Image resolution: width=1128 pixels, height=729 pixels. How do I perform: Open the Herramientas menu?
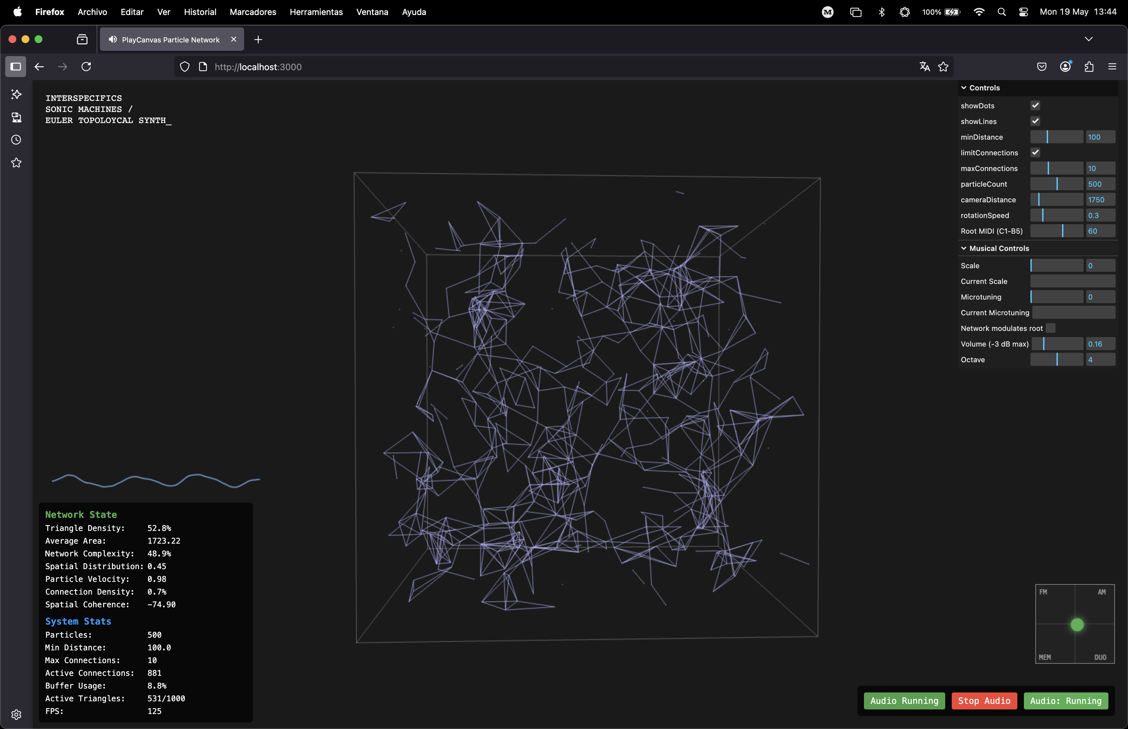[x=316, y=12]
